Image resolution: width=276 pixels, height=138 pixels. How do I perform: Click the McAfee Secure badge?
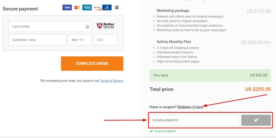105,26
